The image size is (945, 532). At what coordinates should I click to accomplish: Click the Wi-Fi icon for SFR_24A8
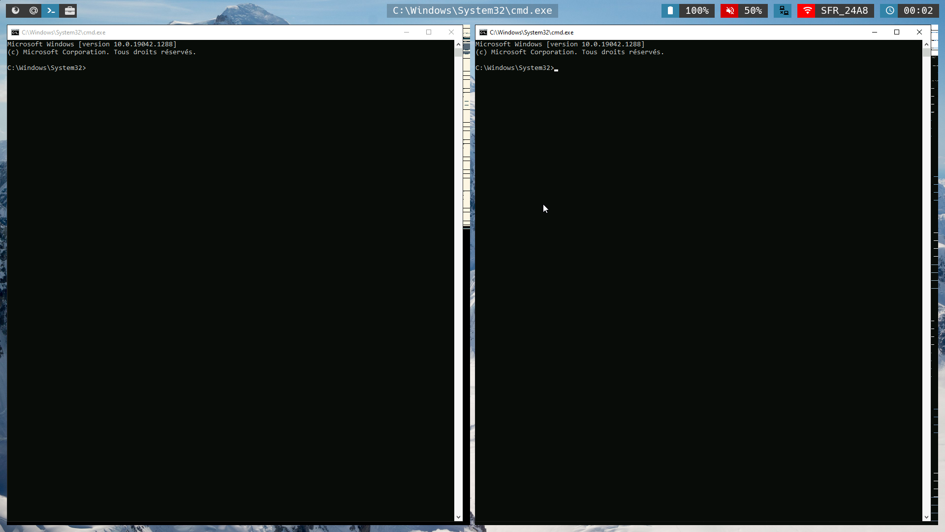click(807, 10)
